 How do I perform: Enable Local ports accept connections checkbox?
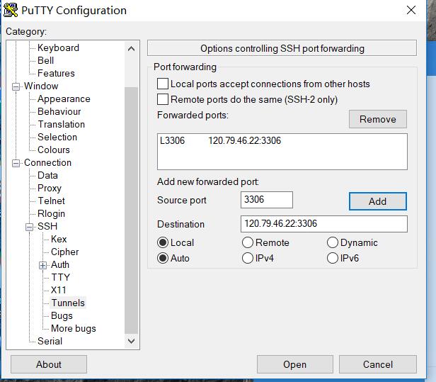[x=163, y=84]
